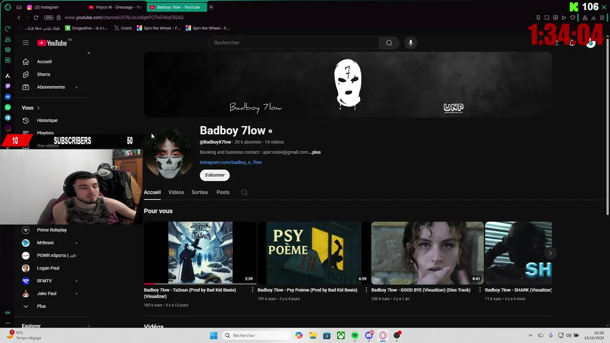
Task: Open Historique in the sidebar
Action: pyautogui.click(x=47, y=121)
